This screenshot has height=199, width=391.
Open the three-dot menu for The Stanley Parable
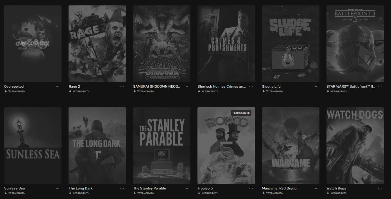[187, 188]
